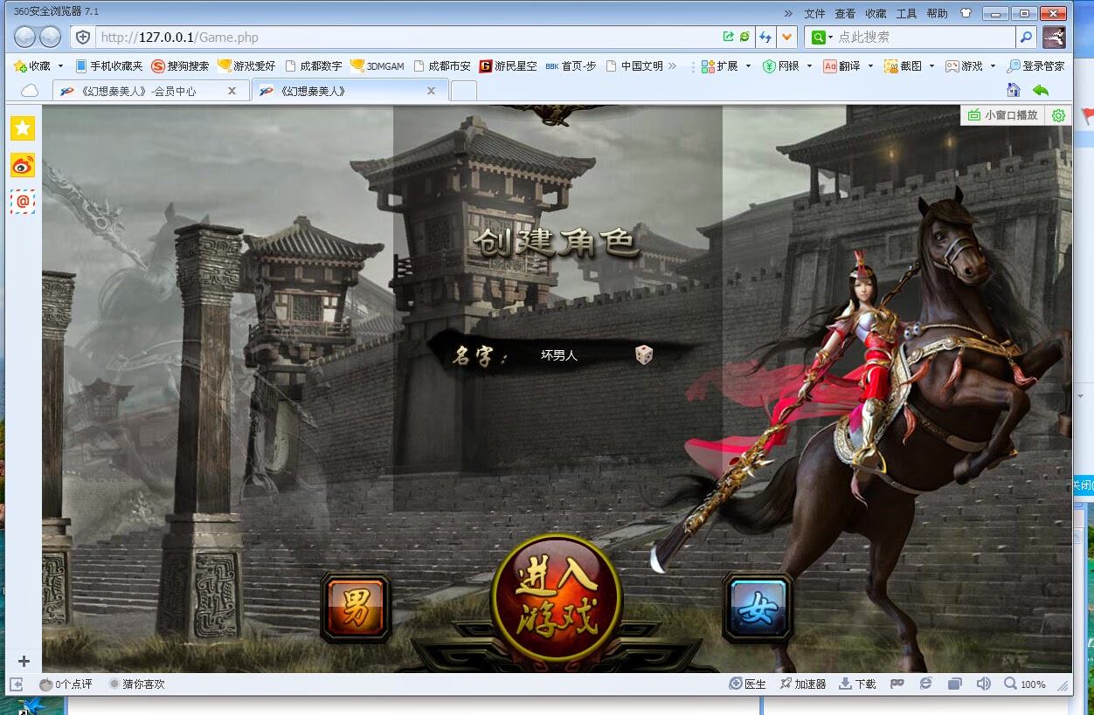
Task: Expand the 截图 dropdown arrow
Action: [931, 65]
